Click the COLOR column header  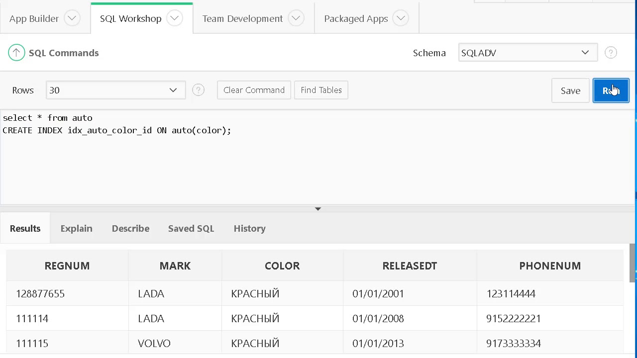[282, 266]
